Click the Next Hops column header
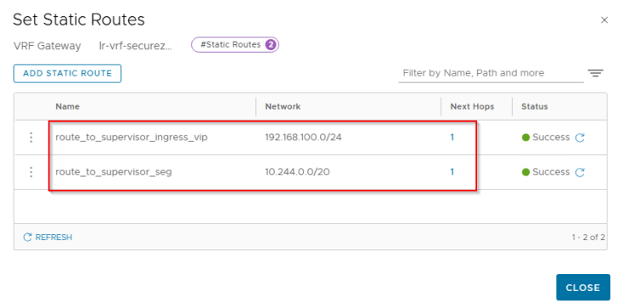623x308 pixels. [472, 106]
